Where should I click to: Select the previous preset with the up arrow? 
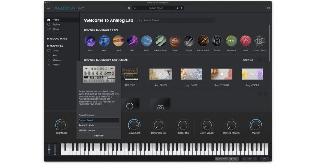pos(177,8)
